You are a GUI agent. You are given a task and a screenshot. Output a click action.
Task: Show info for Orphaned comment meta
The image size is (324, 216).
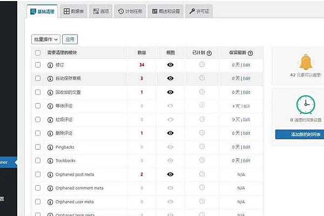(x=50, y=188)
